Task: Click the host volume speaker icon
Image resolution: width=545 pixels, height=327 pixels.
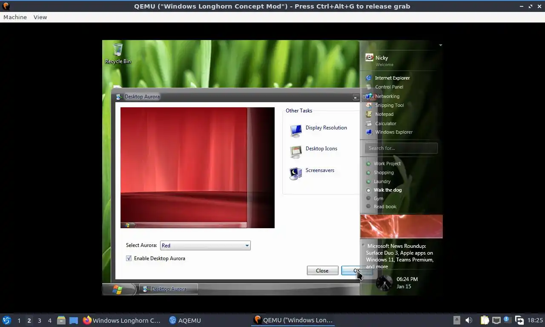Action: [469, 320]
